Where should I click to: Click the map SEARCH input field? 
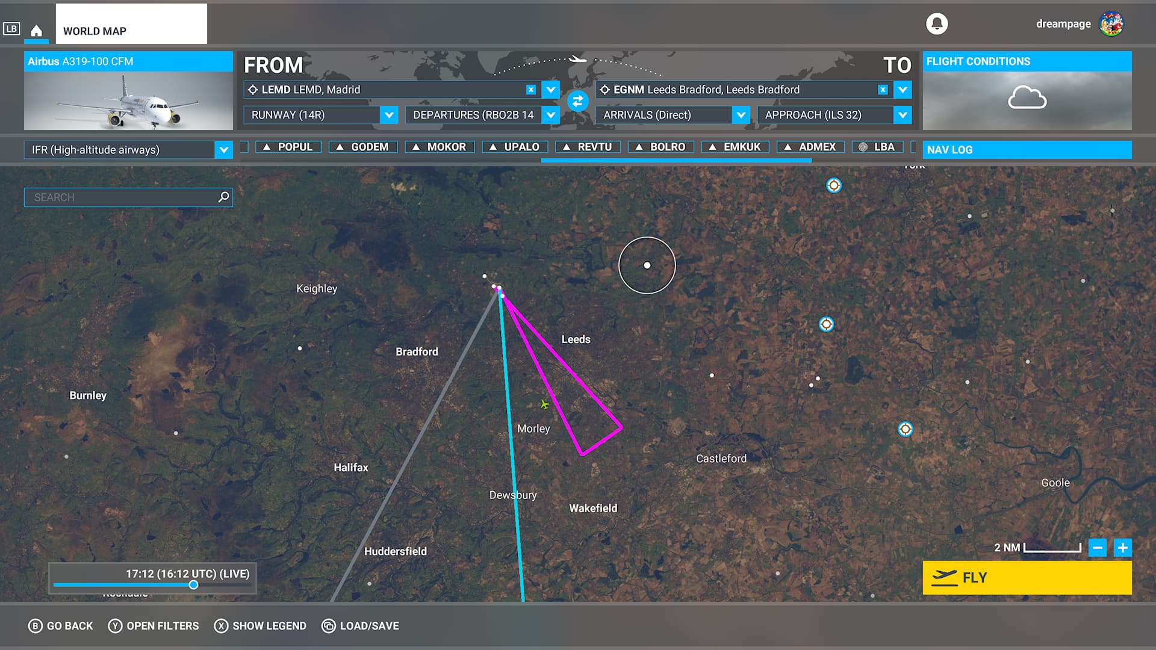(120, 197)
